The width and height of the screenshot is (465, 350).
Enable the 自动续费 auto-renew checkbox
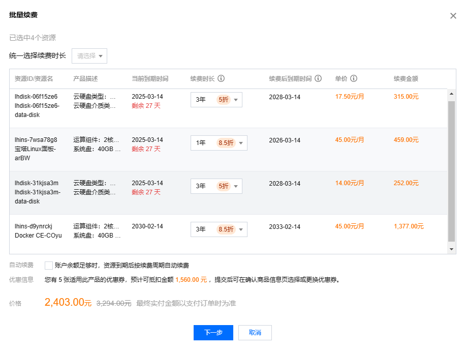(49, 266)
